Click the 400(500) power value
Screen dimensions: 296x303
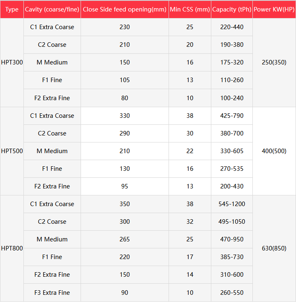point(274,151)
